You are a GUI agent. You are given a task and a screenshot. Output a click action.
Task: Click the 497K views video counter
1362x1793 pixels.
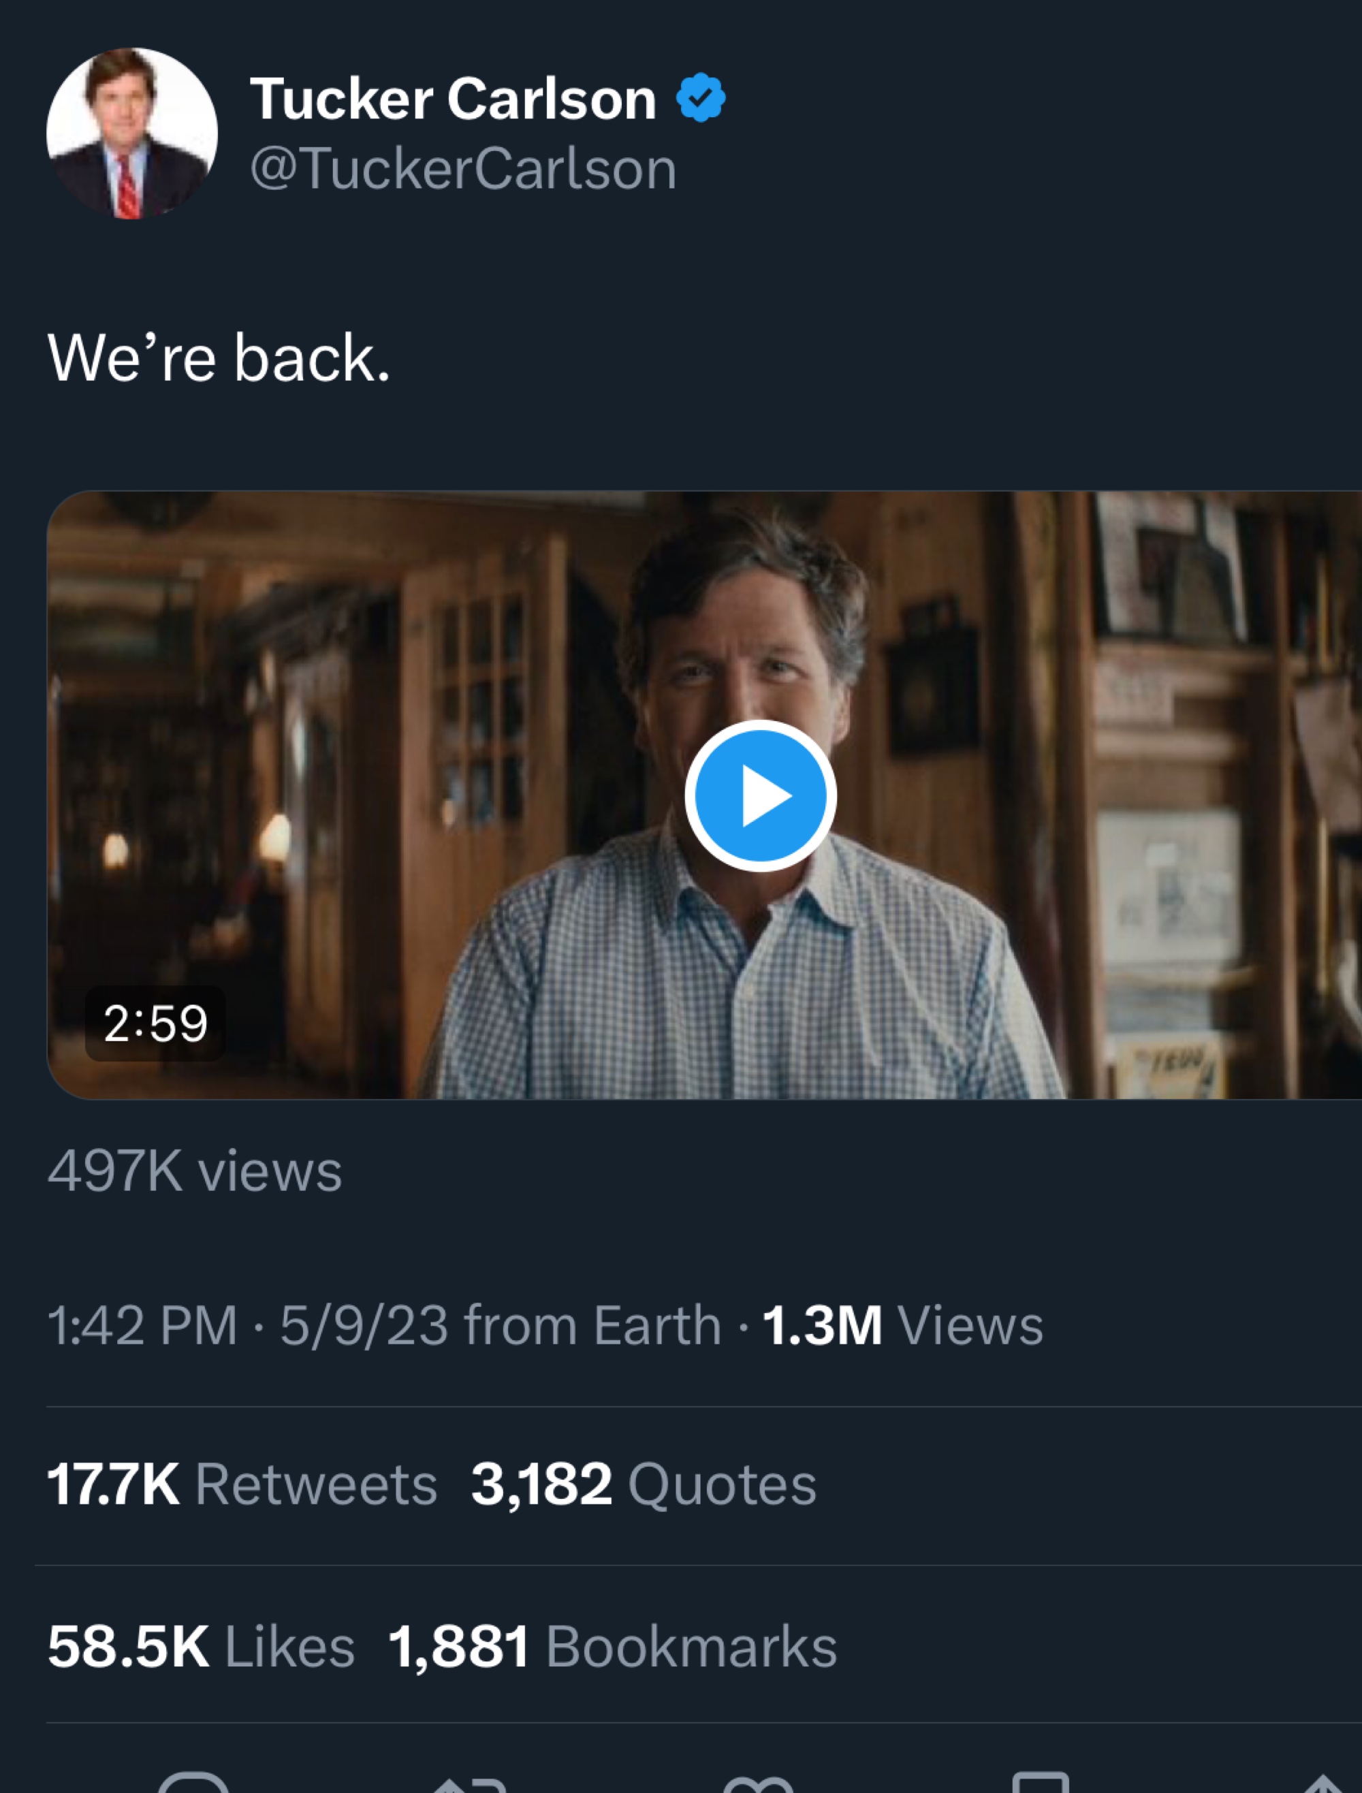(x=195, y=1171)
